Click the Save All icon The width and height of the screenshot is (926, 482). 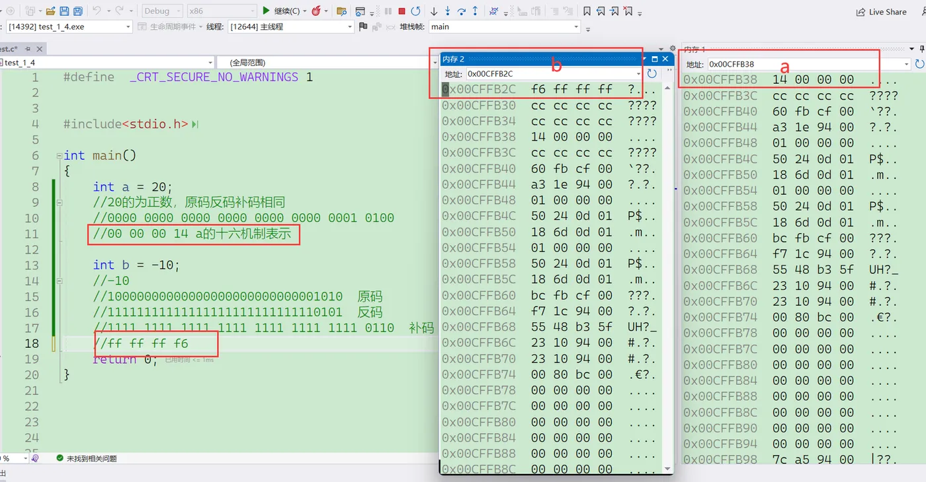(x=78, y=11)
